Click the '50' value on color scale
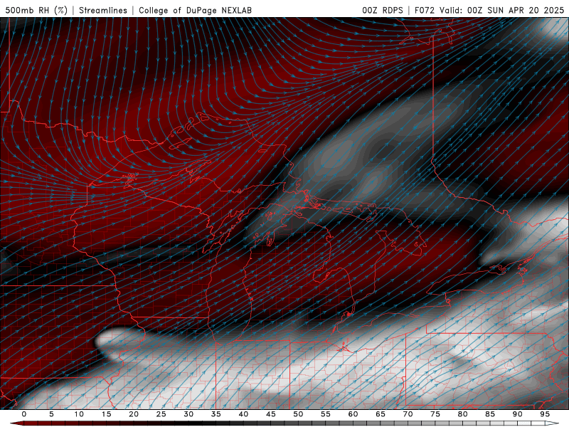This screenshot has width=569, height=427. (298, 414)
